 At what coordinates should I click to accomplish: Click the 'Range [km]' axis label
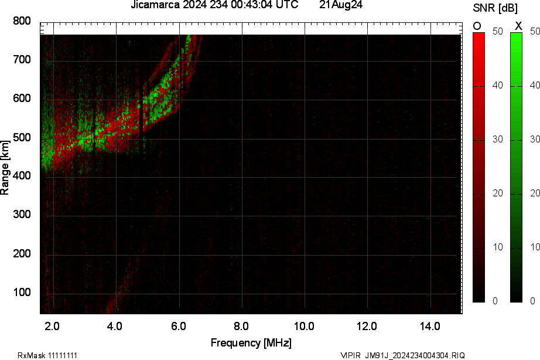5,168
